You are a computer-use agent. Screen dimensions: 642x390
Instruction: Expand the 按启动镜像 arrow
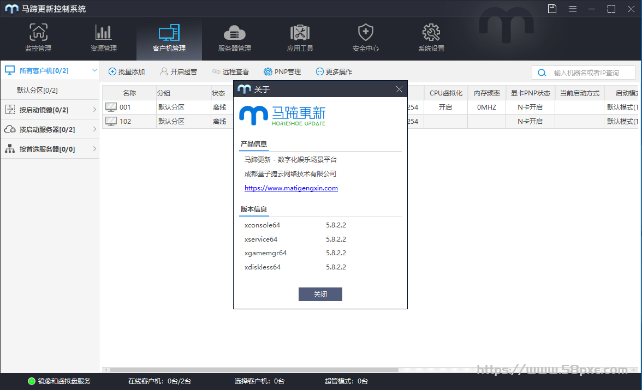(x=94, y=110)
